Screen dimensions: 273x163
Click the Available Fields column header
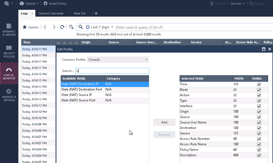coord(83,79)
